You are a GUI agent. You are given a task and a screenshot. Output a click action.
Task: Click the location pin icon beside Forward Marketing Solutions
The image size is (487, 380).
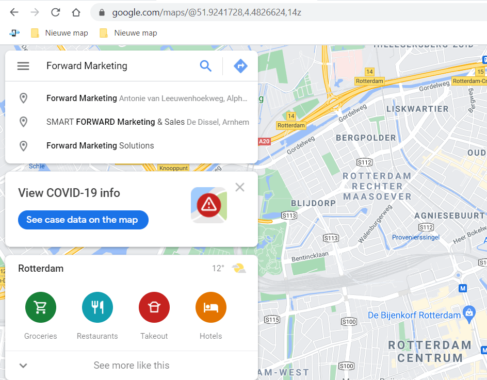(x=23, y=145)
